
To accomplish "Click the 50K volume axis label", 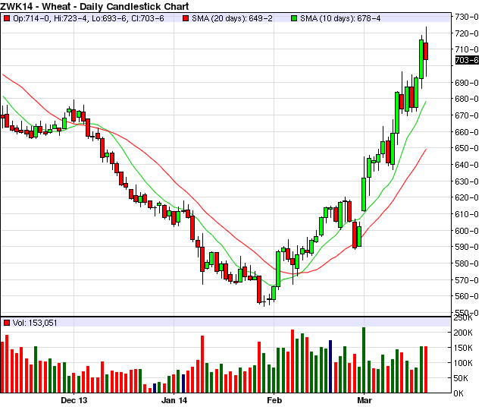I will tap(462, 378).
